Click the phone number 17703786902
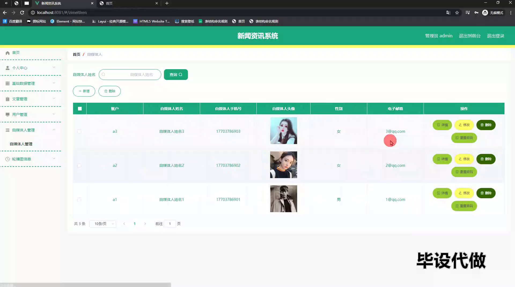This screenshot has height=287, width=515. (228, 165)
